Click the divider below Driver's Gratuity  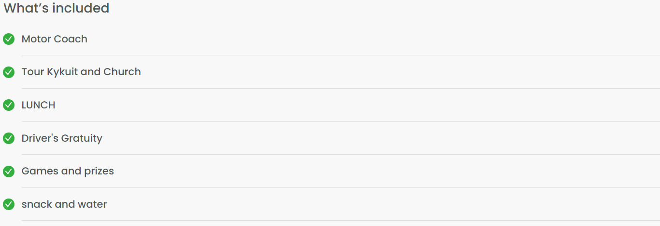pos(341,155)
